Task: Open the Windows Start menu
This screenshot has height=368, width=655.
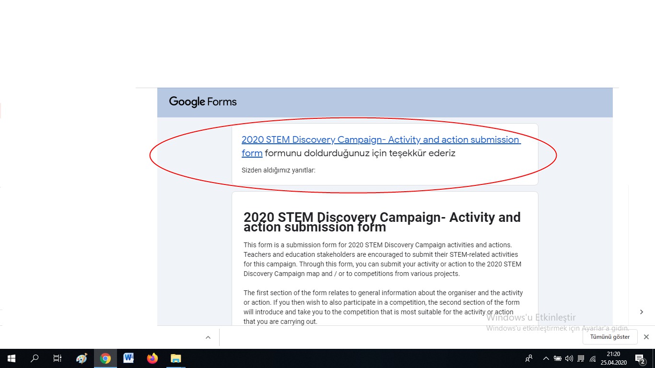Action: coord(12,358)
